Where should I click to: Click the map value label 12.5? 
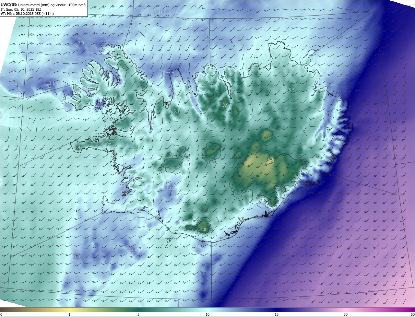pos(171,188)
